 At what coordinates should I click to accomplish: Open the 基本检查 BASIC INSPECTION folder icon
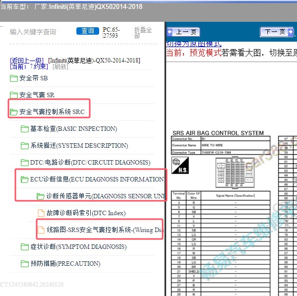tap(25, 129)
